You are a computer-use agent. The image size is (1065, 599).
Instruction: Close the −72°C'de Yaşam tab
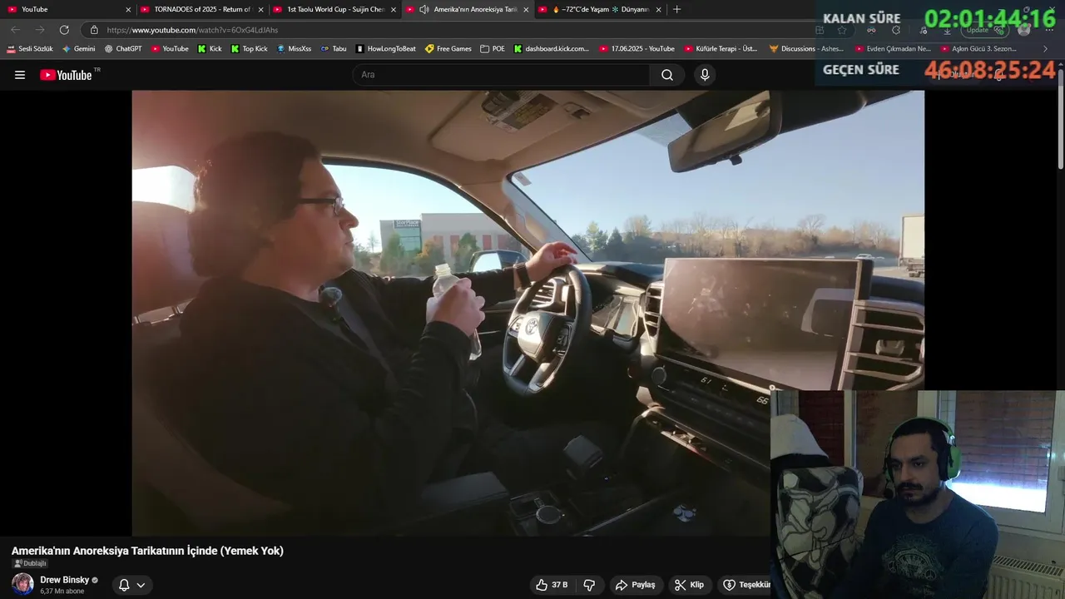658,9
